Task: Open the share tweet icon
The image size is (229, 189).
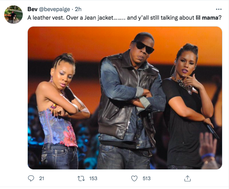Action: click(x=187, y=178)
